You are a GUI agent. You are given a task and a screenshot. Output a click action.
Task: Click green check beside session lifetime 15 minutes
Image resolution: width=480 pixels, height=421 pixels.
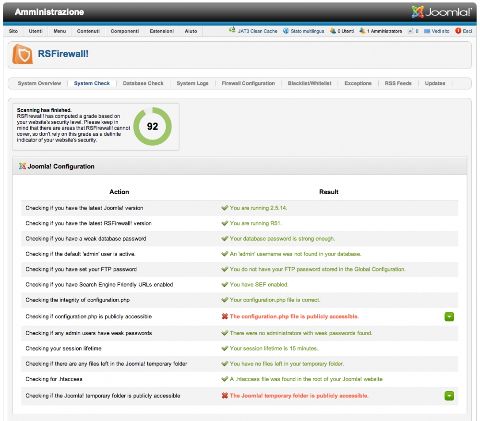click(x=225, y=348)
